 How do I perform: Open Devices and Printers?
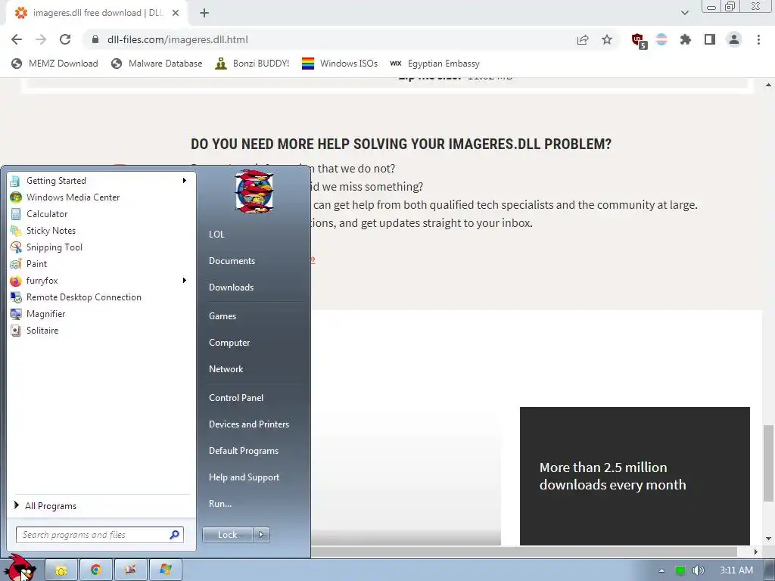tap(248, 424)
